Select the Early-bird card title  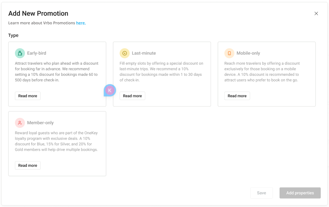pyautogui.click(x=37, y=53)
